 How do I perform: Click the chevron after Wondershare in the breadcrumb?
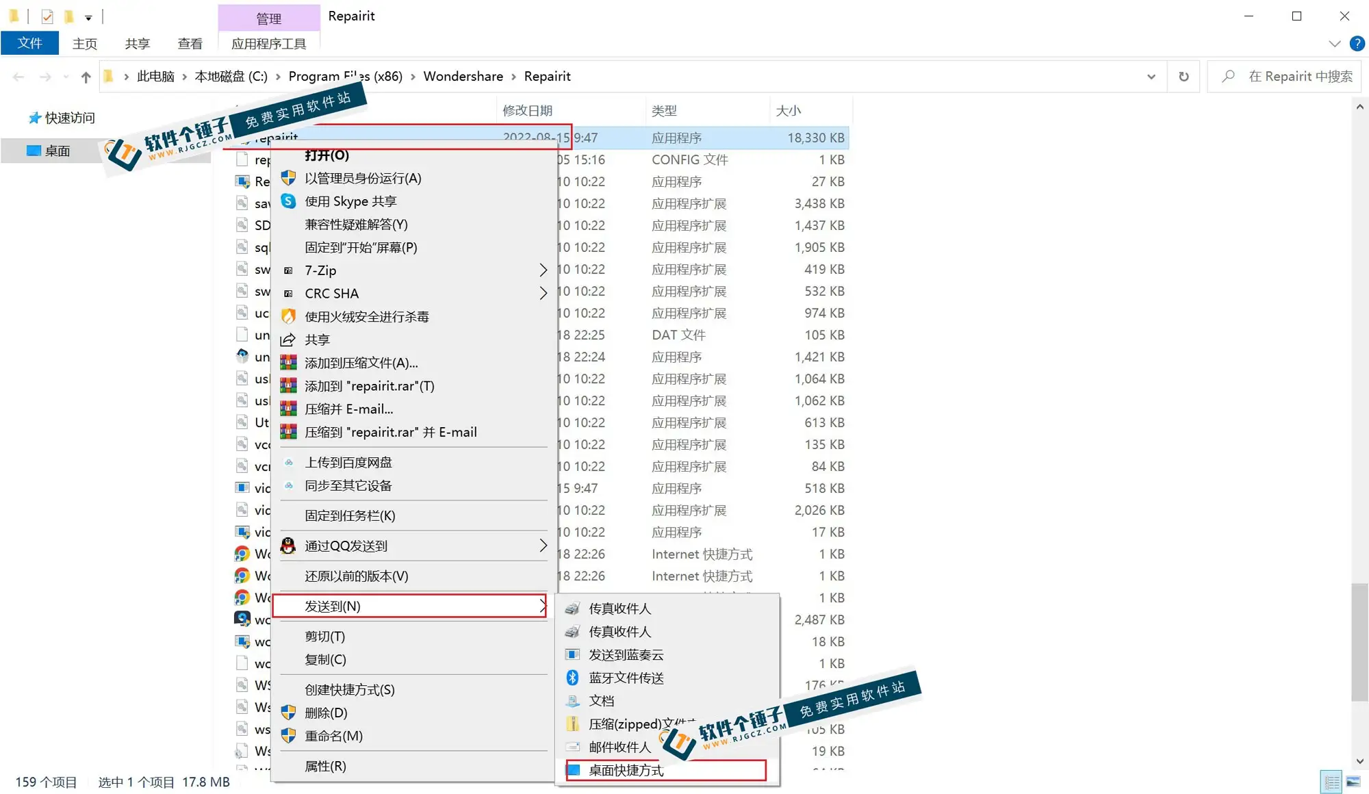(x=513, y=77)
